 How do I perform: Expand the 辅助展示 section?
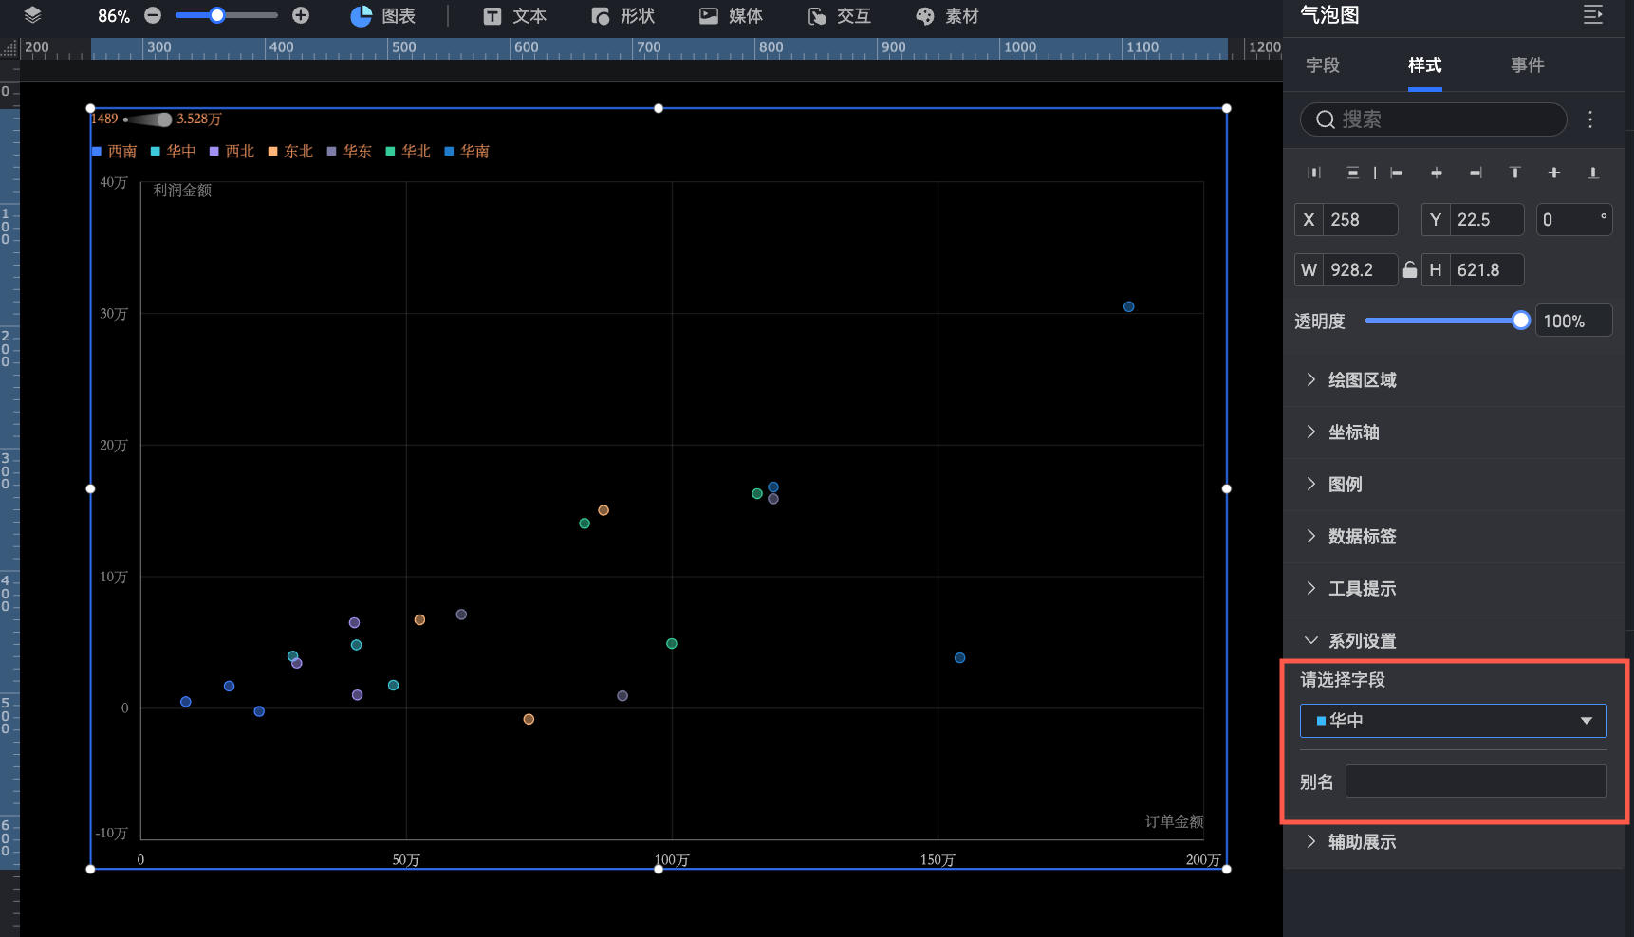(x=1454, y=842)
